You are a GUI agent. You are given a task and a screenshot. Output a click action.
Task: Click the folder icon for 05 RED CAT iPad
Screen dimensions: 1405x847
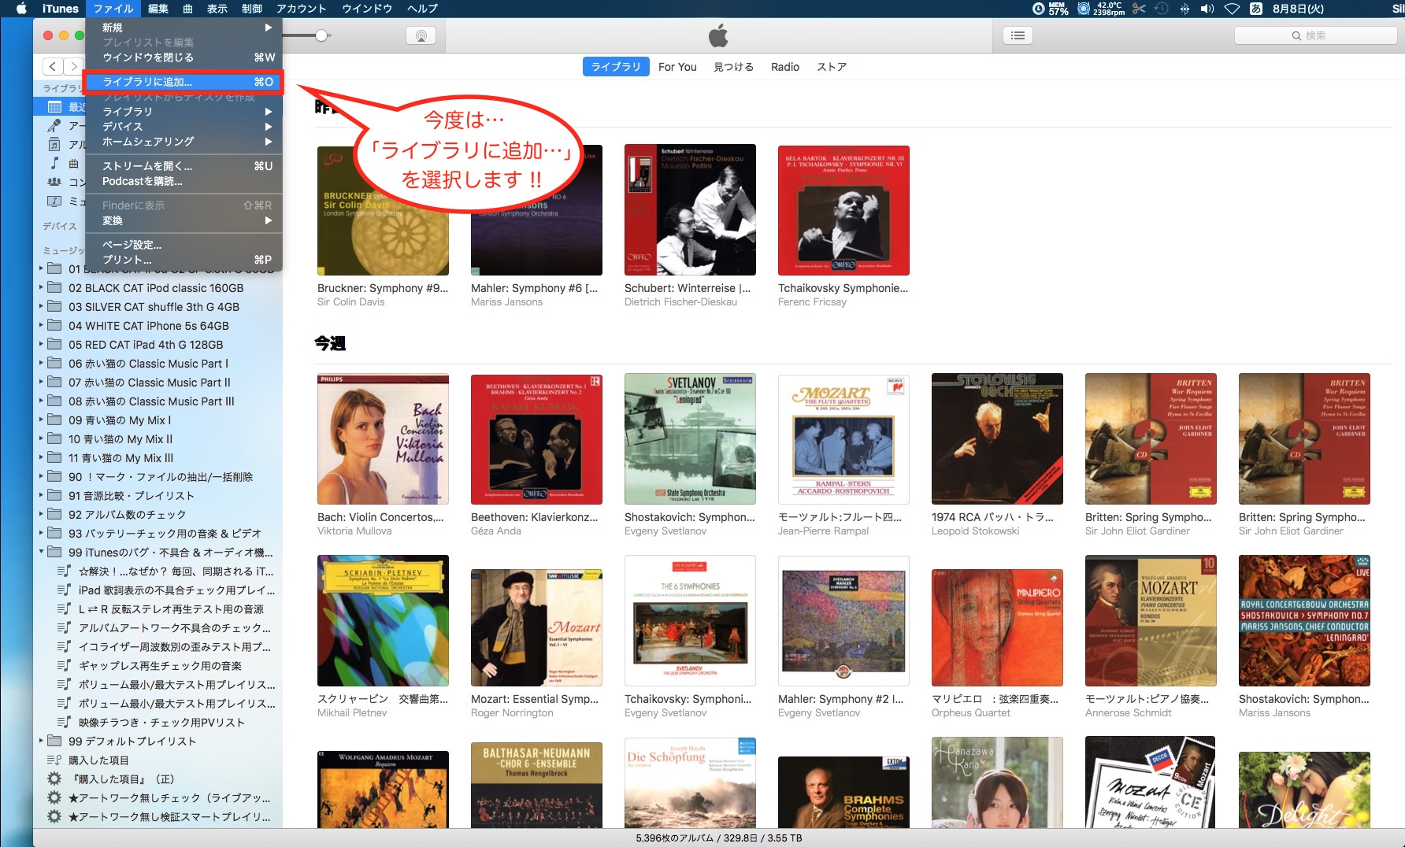54,344
